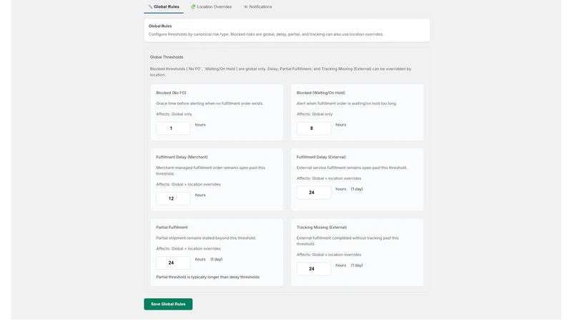Click the "Blocked (Waiting/On Hold)" card title
This screenshot has width=572, height=321.
tap(320, 93)
